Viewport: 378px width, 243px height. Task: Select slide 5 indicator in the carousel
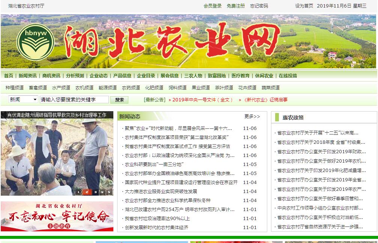109,192
